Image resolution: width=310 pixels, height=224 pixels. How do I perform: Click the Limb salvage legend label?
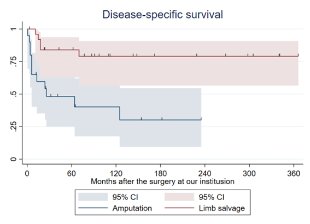pos(222,208)
